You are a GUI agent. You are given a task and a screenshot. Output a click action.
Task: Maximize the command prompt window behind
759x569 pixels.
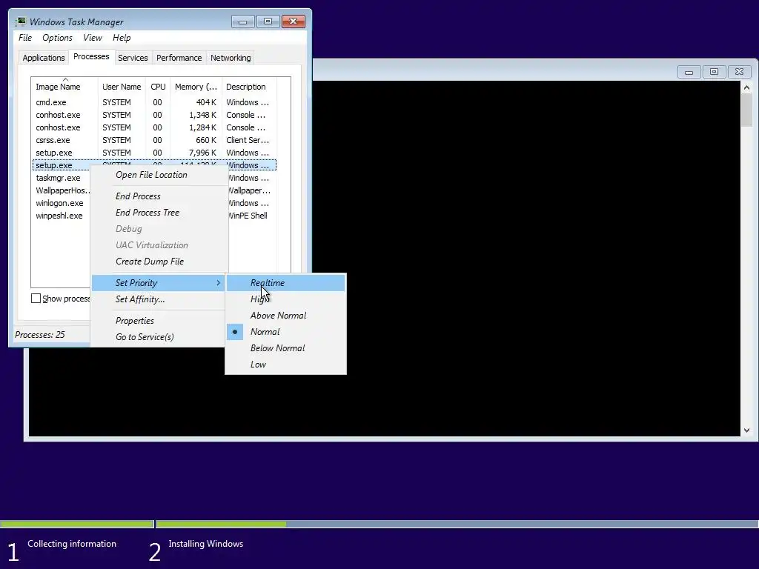714,72
